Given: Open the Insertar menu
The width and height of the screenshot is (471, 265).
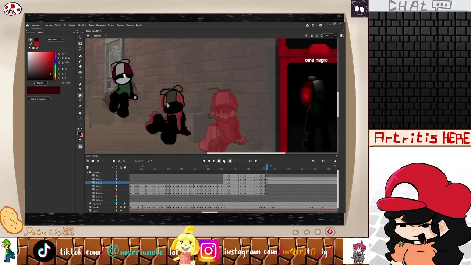Looking at the screenshot, I should point(72,25).
